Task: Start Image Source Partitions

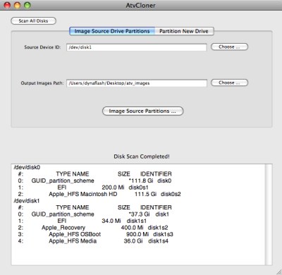Action: [x=142, y=111]
